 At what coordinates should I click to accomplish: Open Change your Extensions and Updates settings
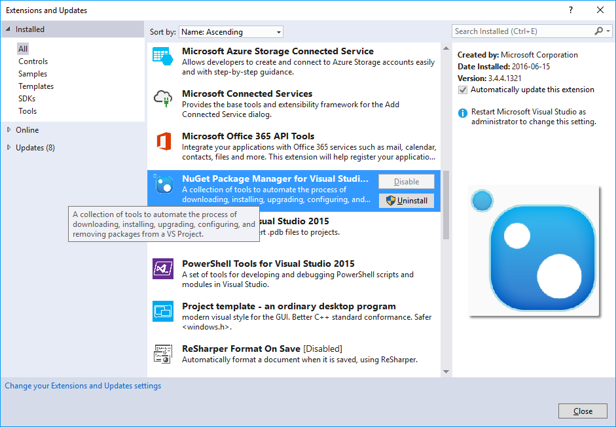82,385
